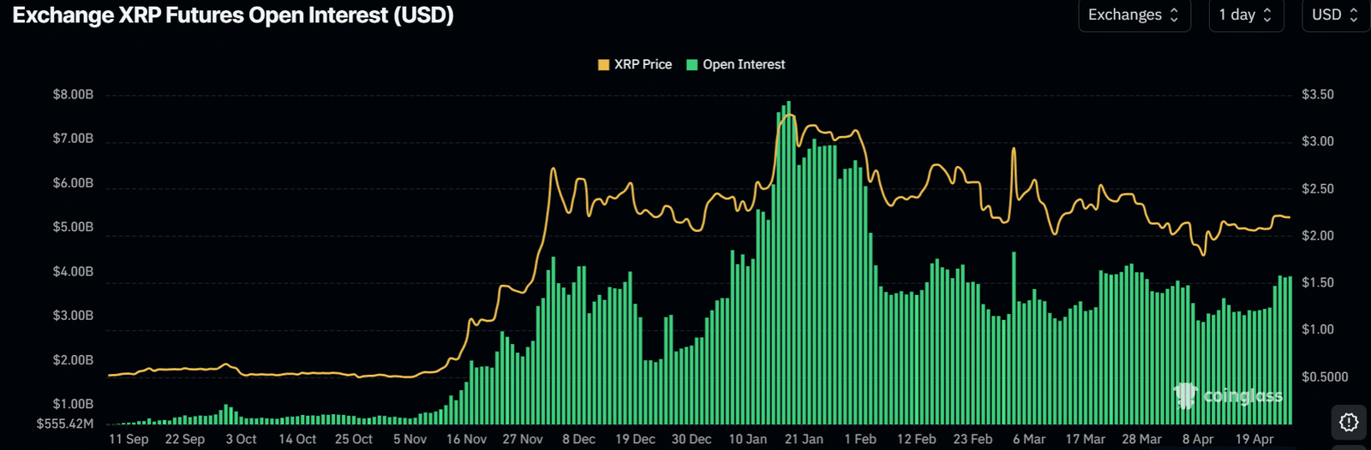The image size is (1371, 450).
Task: Click the chevron arrows next to 1 day
Action: (1267, 15)
